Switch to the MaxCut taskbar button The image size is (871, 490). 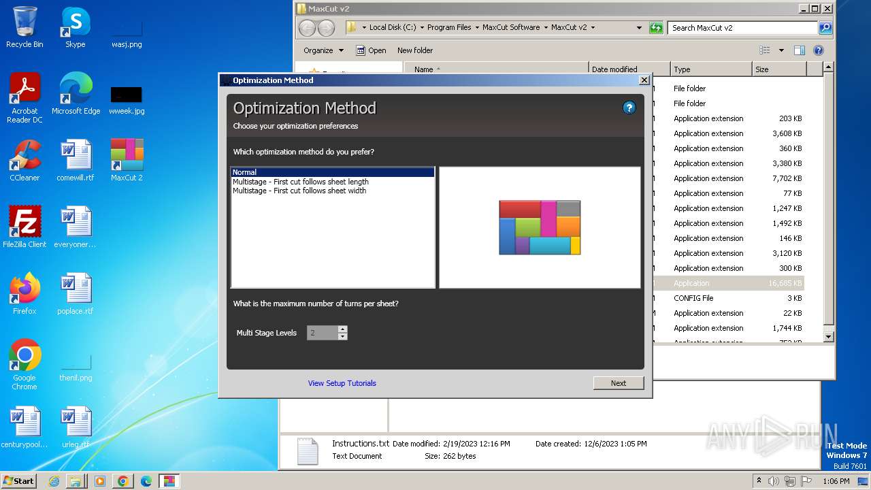pyautogui.click(x=169, y=481)
